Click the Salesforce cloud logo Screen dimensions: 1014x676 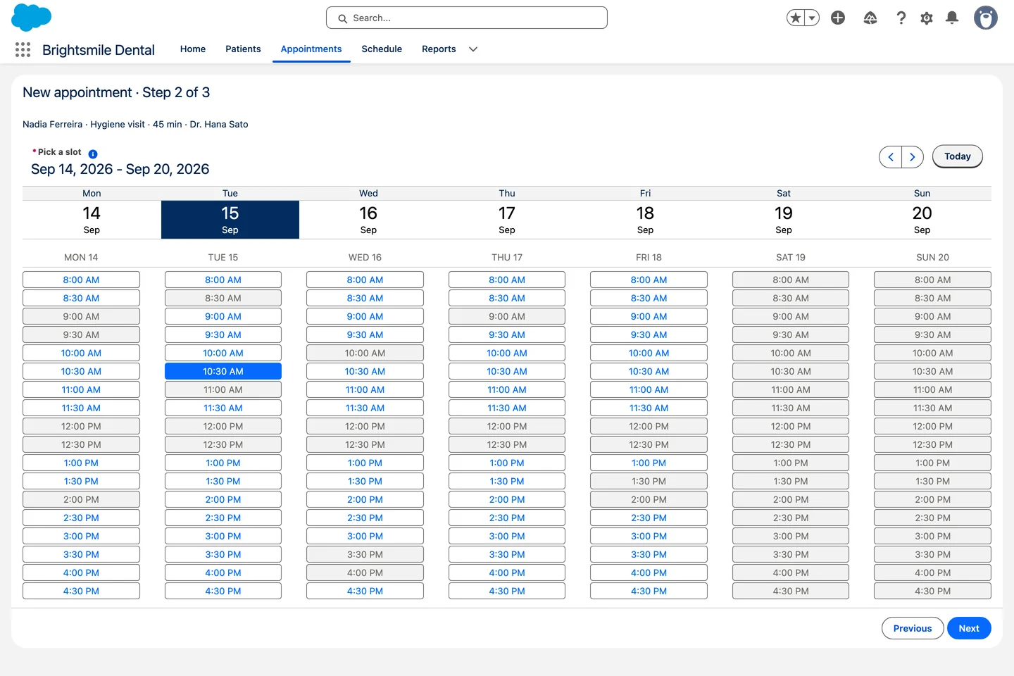click(x=32, y=18)
